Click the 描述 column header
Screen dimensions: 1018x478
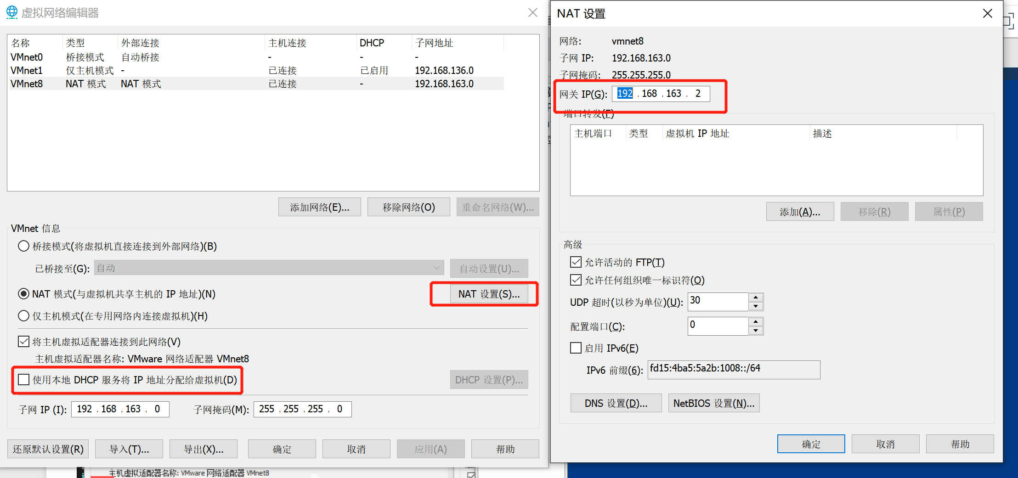[x=883, y=133]
